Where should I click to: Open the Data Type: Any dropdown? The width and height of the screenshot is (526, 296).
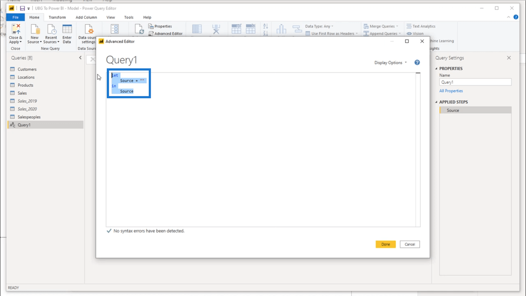(319, 26)
